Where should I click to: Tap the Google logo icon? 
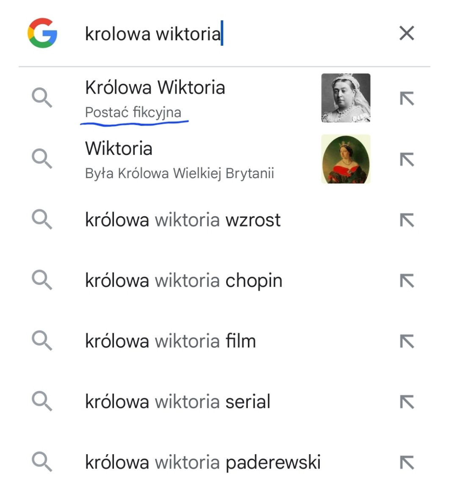(x=42, y=33)
